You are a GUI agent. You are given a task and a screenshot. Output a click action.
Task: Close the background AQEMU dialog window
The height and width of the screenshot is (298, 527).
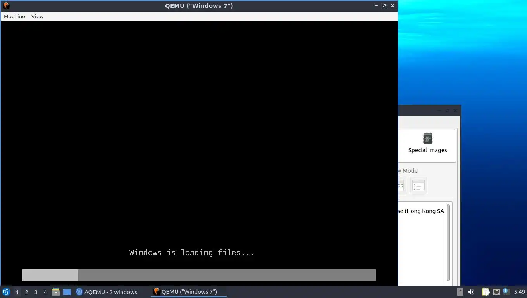click(455, 111)
